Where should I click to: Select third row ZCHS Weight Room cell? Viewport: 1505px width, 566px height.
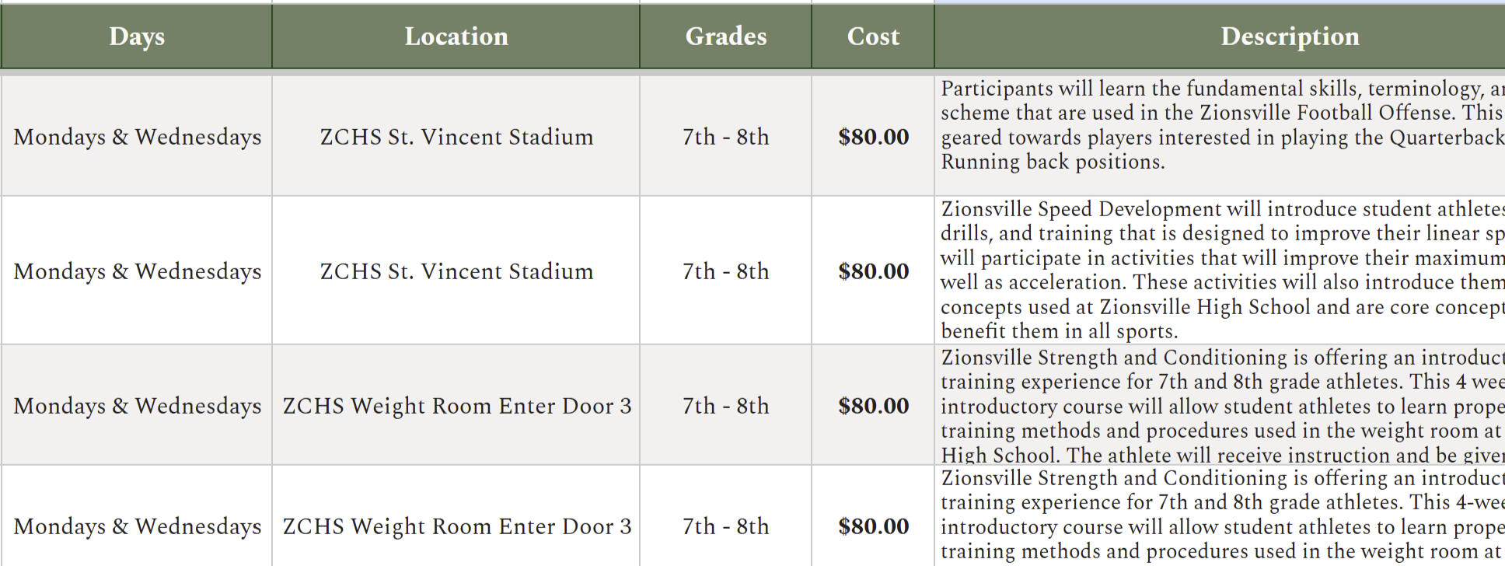(x=456, y=406)
